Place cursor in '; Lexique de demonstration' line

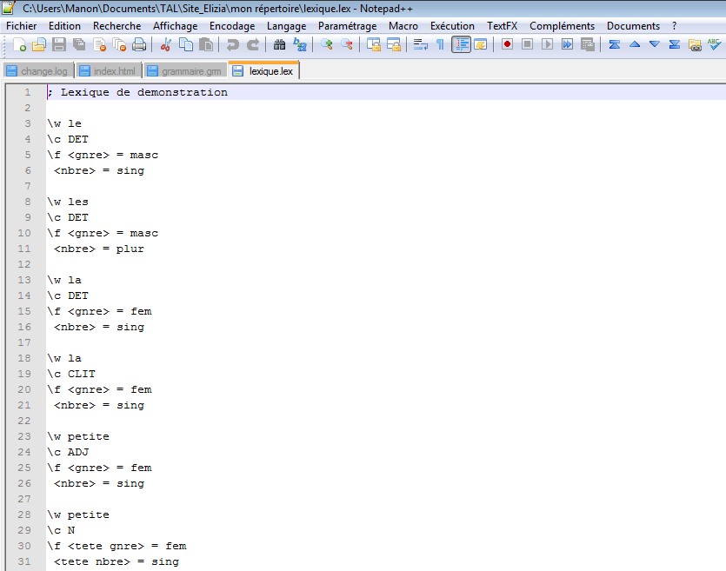tap(137, 92)
